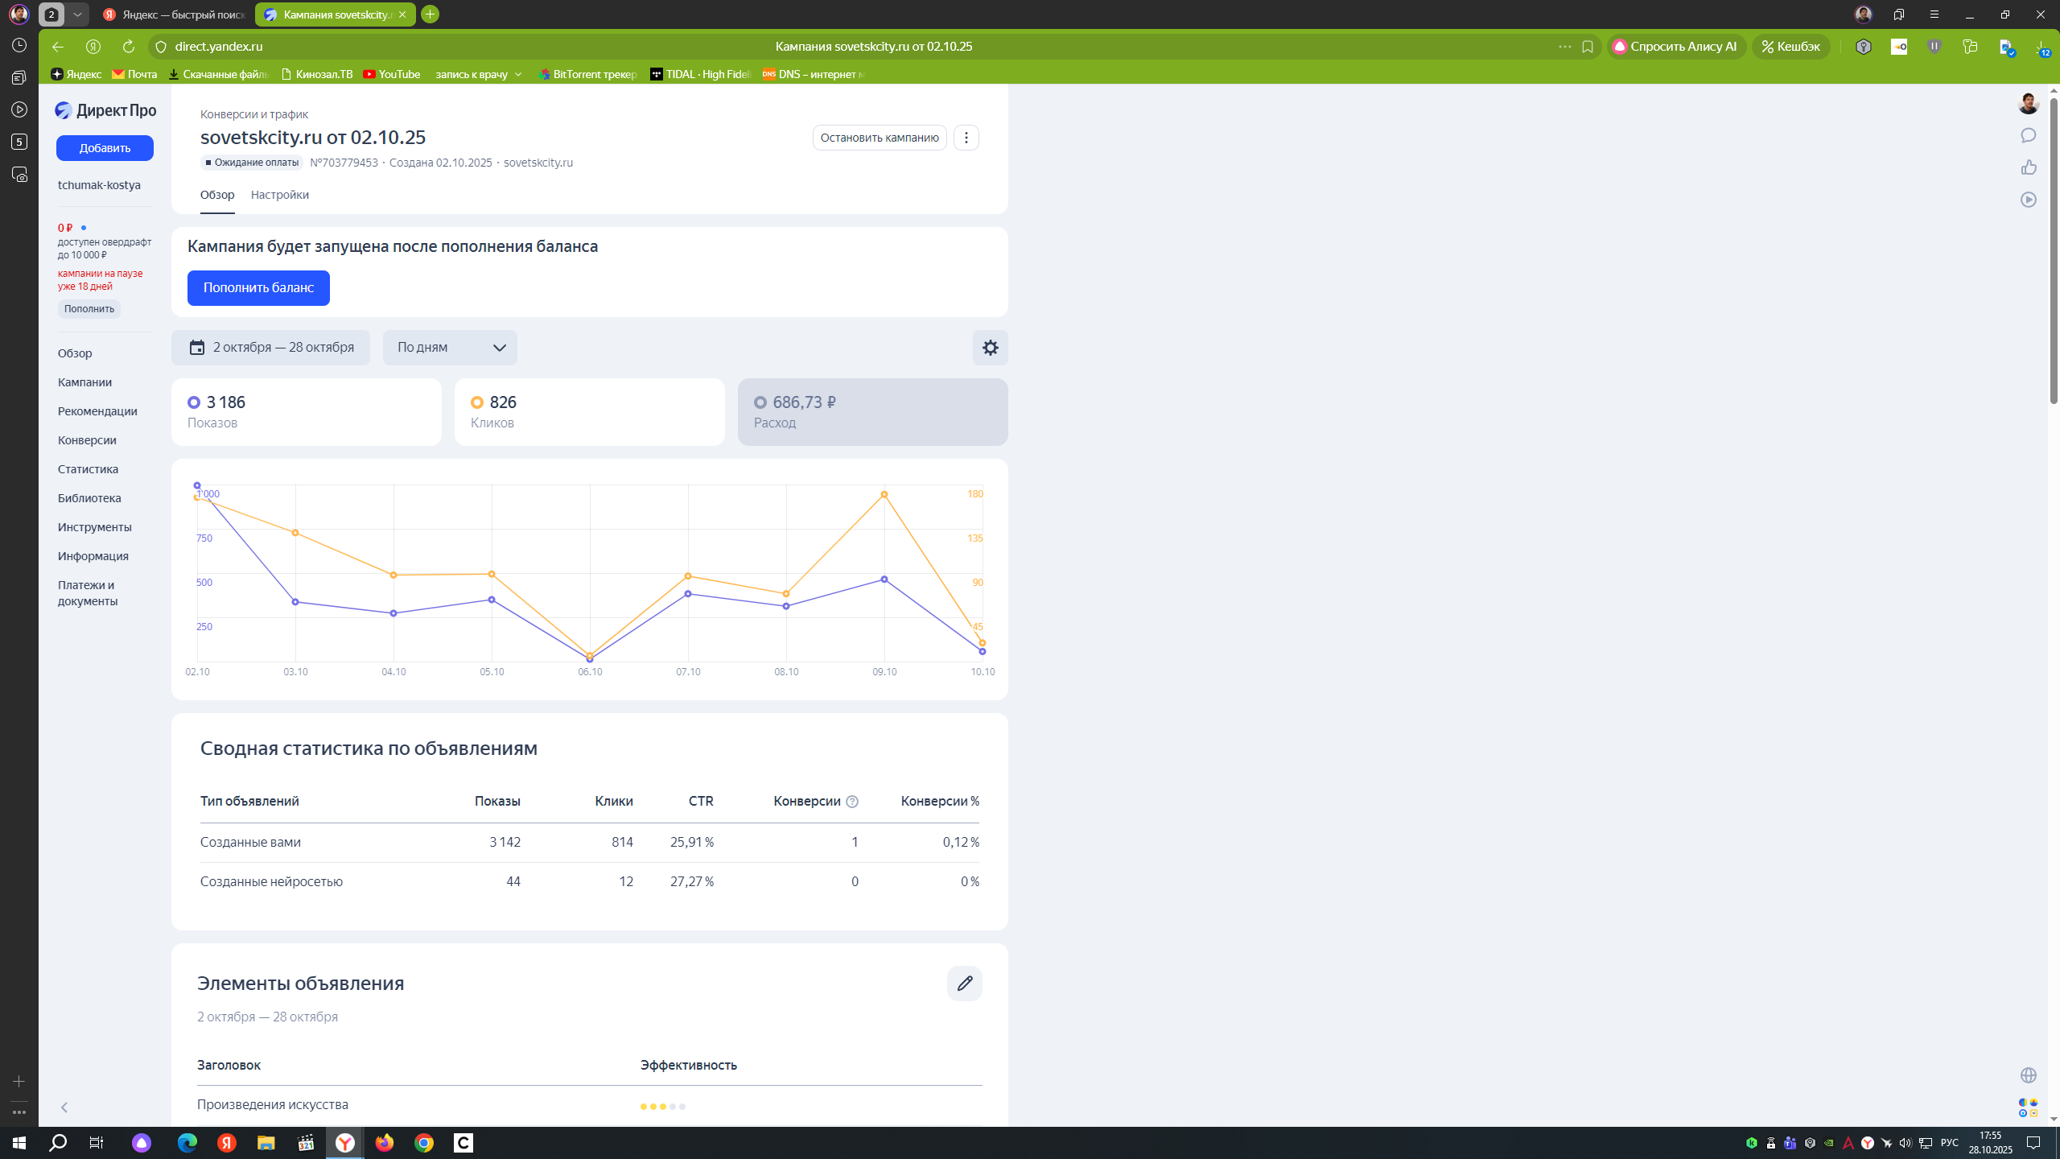Open the three-dot campaign options menu
Viewport: 2060px width, 1159px height.
966,138
